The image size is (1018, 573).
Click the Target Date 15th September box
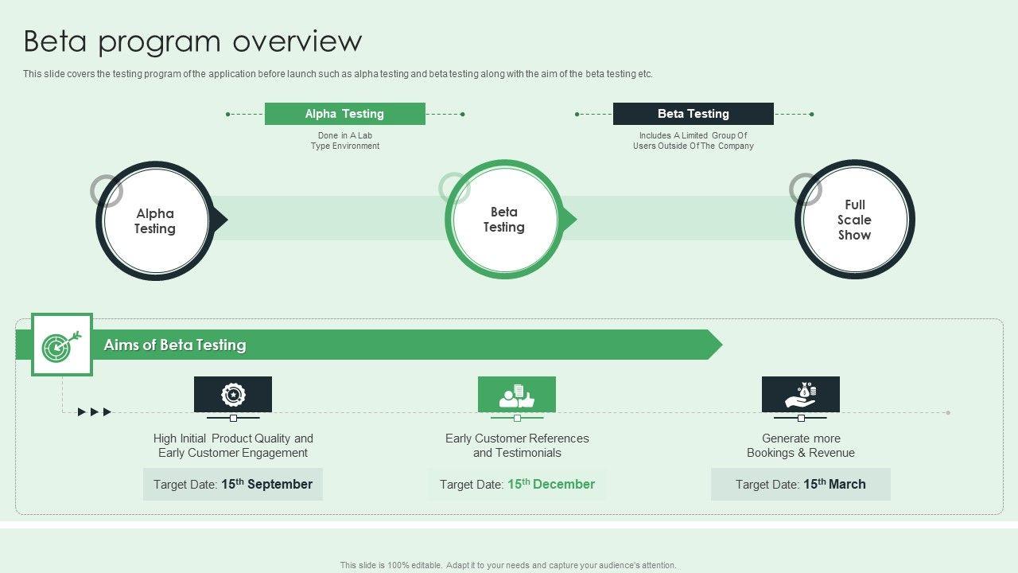[233, 484]
